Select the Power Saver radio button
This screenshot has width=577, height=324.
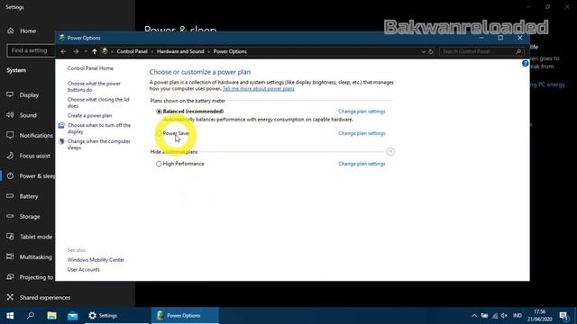tap(159, 133)
